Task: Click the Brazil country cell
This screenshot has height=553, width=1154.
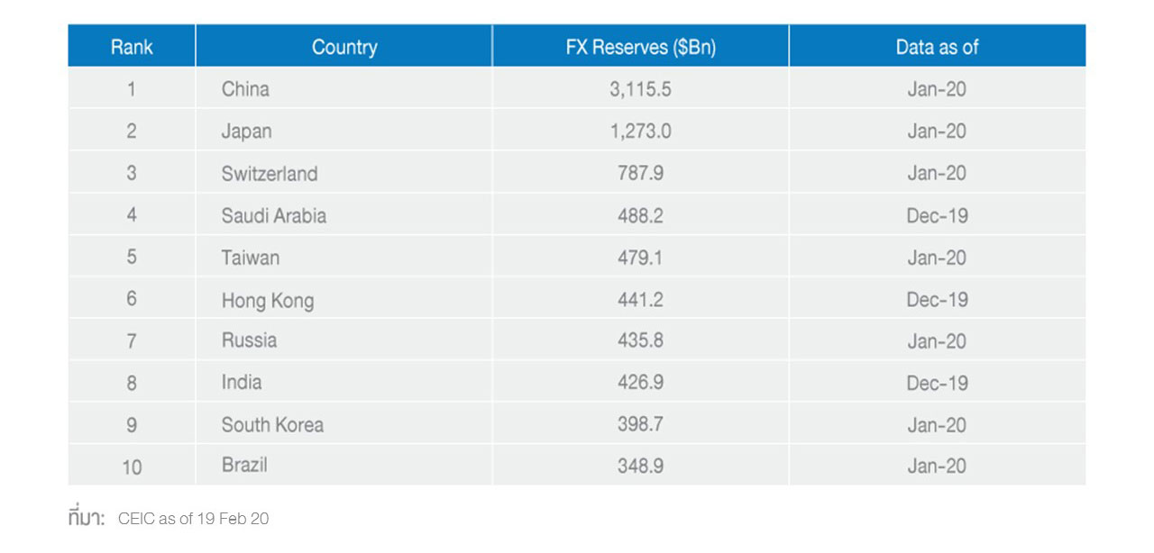Action: [244, 466]
